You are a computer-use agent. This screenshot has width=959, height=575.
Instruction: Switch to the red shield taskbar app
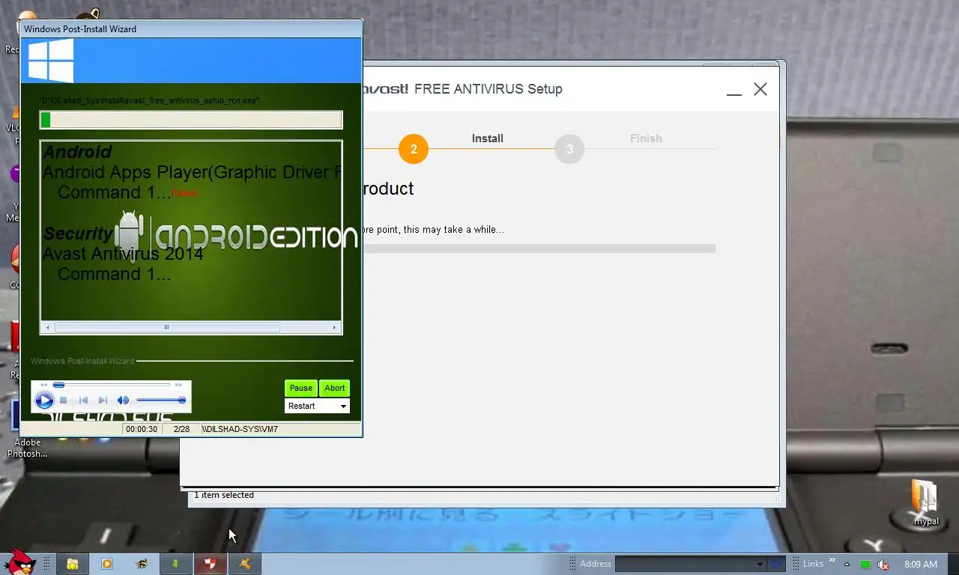[x=211, y=564]
